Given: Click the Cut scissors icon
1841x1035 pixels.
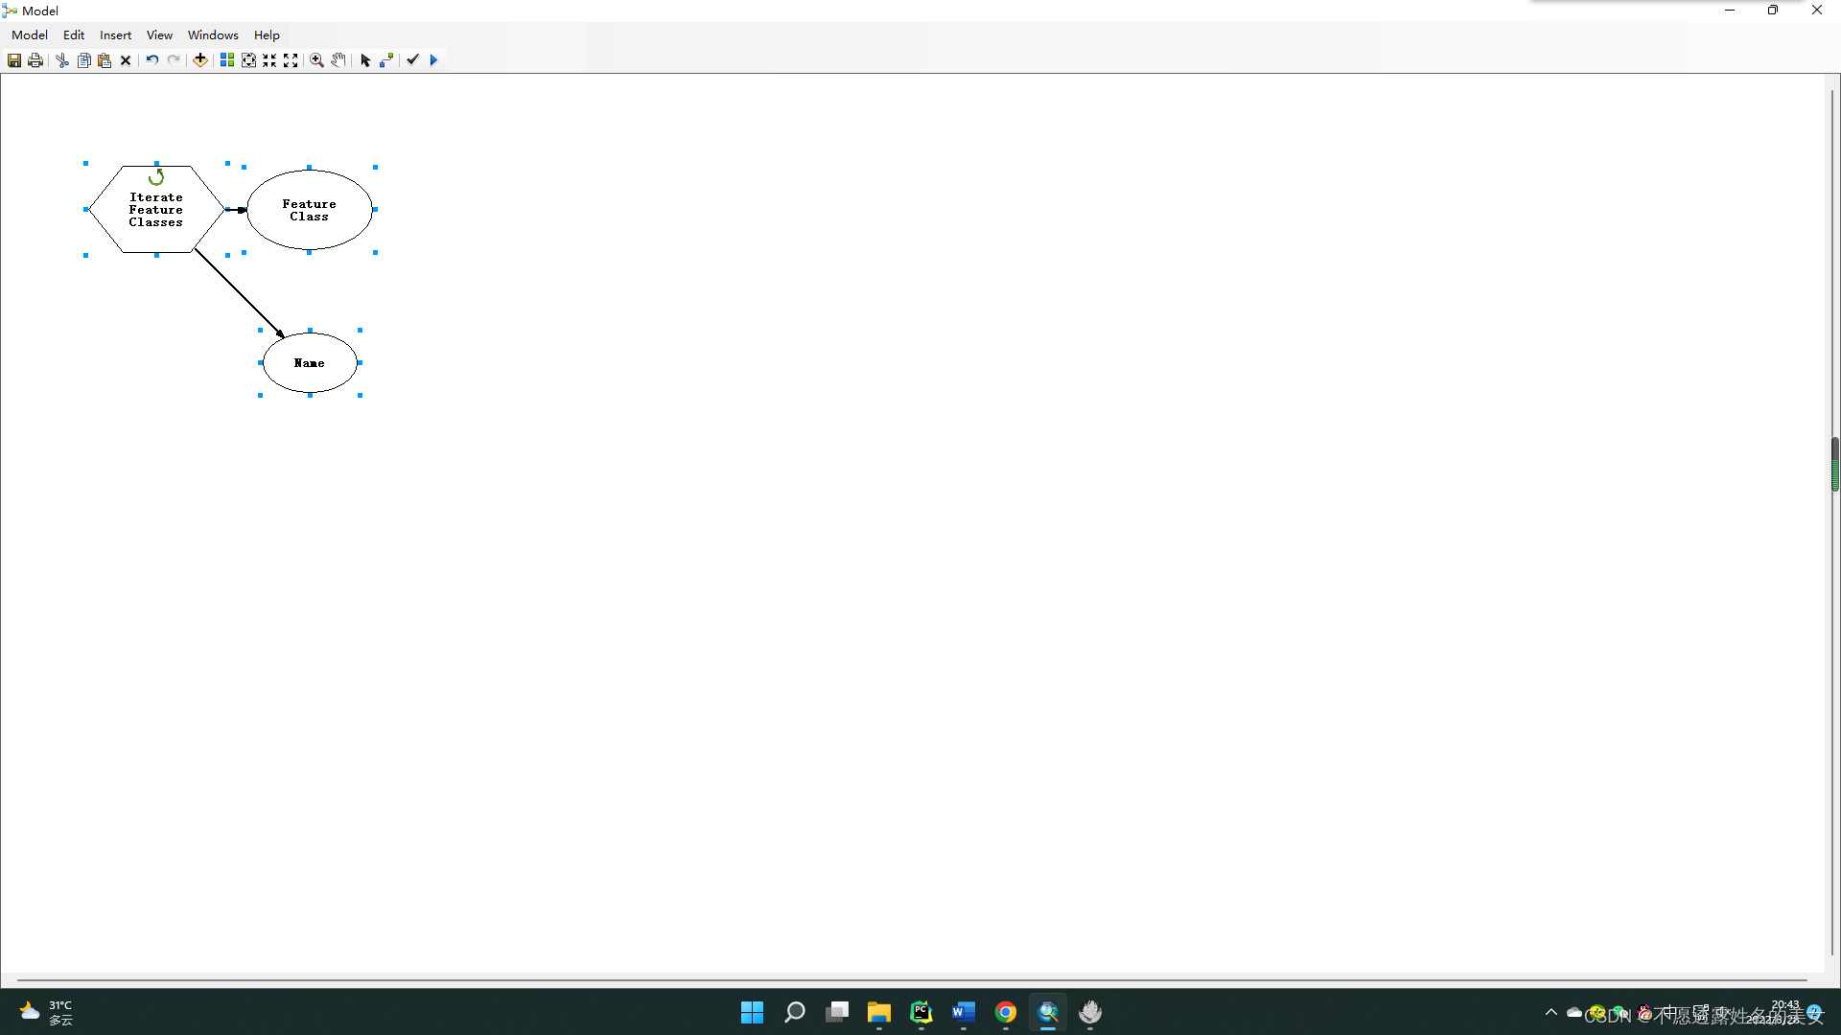Looking at the screenshot, I should tap(62, 60).
